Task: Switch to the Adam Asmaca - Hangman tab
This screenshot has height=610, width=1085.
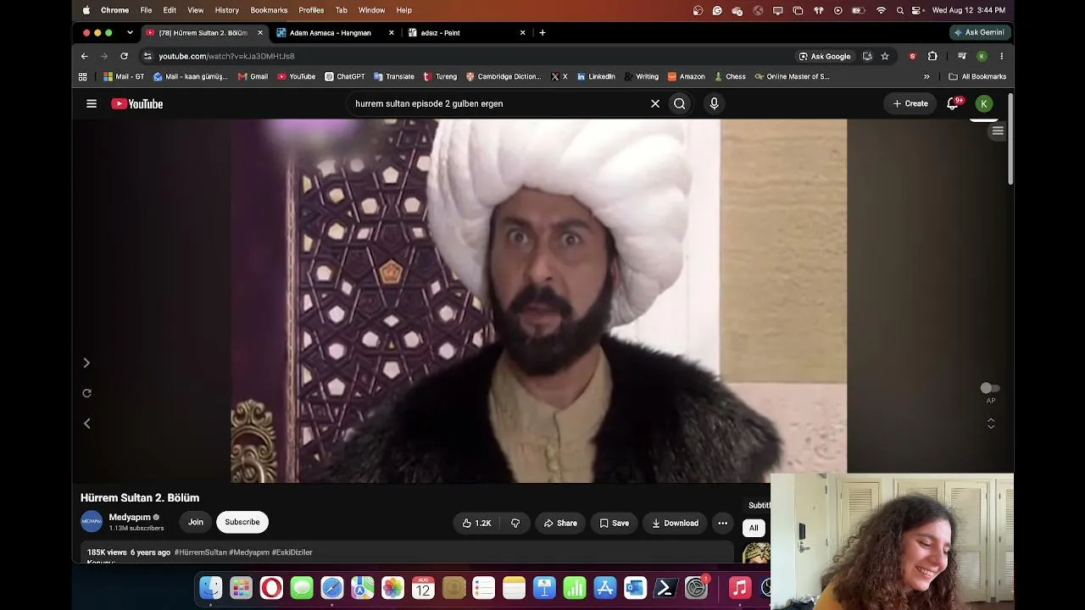Action: click(x=336, y=33)
